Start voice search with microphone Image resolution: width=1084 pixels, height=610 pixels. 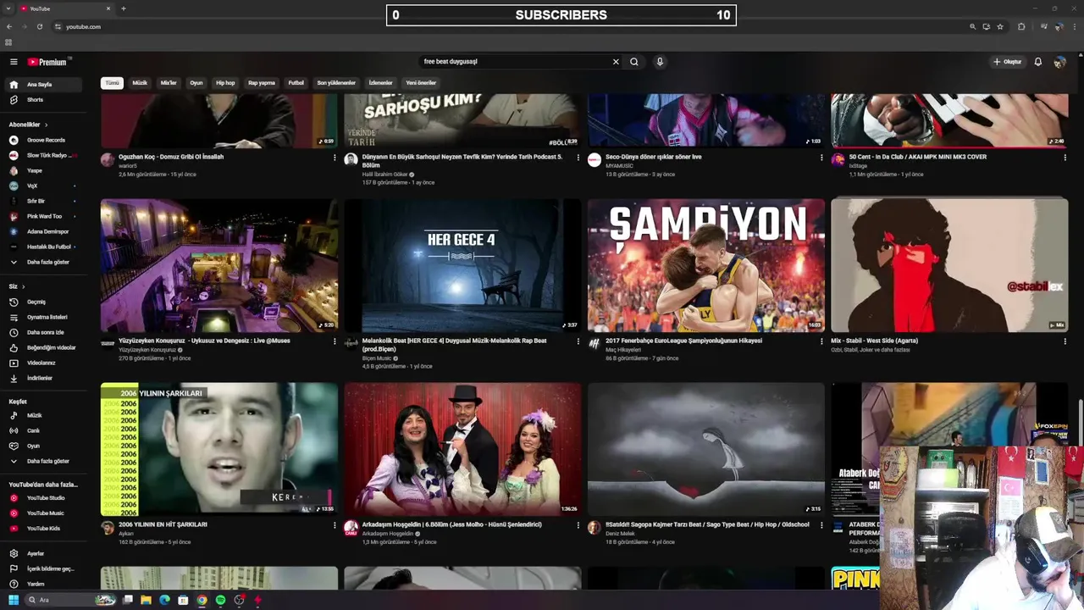pyautogui.click(x=660, y=62)
